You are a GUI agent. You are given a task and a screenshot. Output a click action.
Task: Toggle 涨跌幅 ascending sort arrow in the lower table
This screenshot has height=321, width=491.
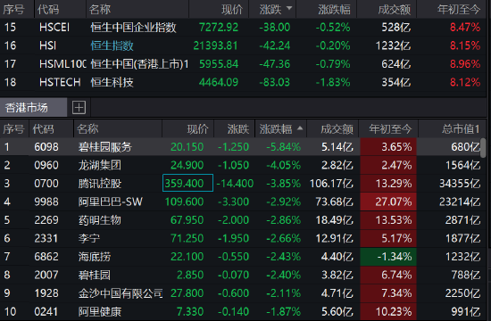300,128
